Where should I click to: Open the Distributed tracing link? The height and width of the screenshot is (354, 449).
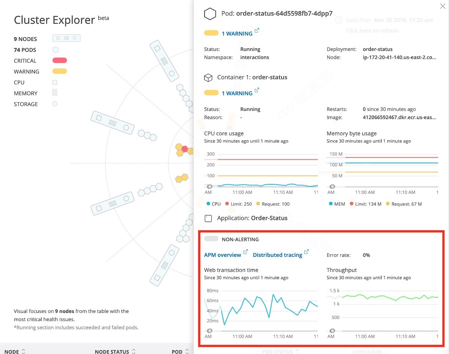[278, 255]
